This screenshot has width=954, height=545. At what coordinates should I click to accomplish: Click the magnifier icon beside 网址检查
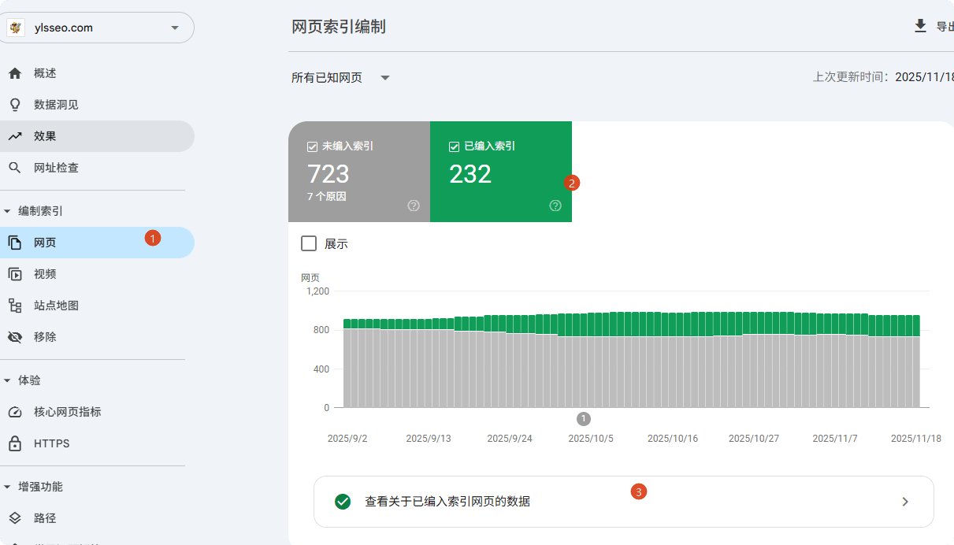[15, 168]
